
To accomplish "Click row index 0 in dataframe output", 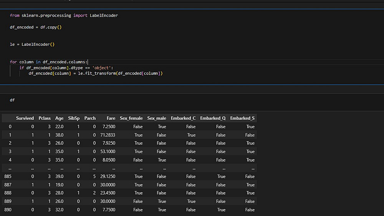I will pyautogui.click(x=10, y=127).
